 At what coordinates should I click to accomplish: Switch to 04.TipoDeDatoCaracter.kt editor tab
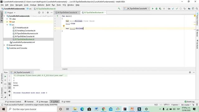coord(67,12)
